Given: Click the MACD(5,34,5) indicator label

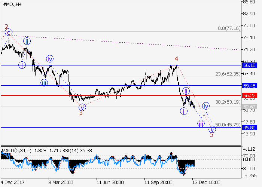Looking at the screenshot, I should pyautogui.click(x=16, y=150).
